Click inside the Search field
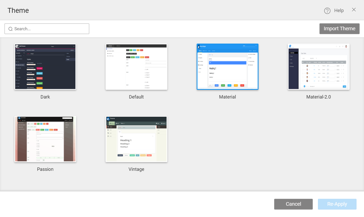The width and height of the screenshot is (364, 217). [46, 29]
